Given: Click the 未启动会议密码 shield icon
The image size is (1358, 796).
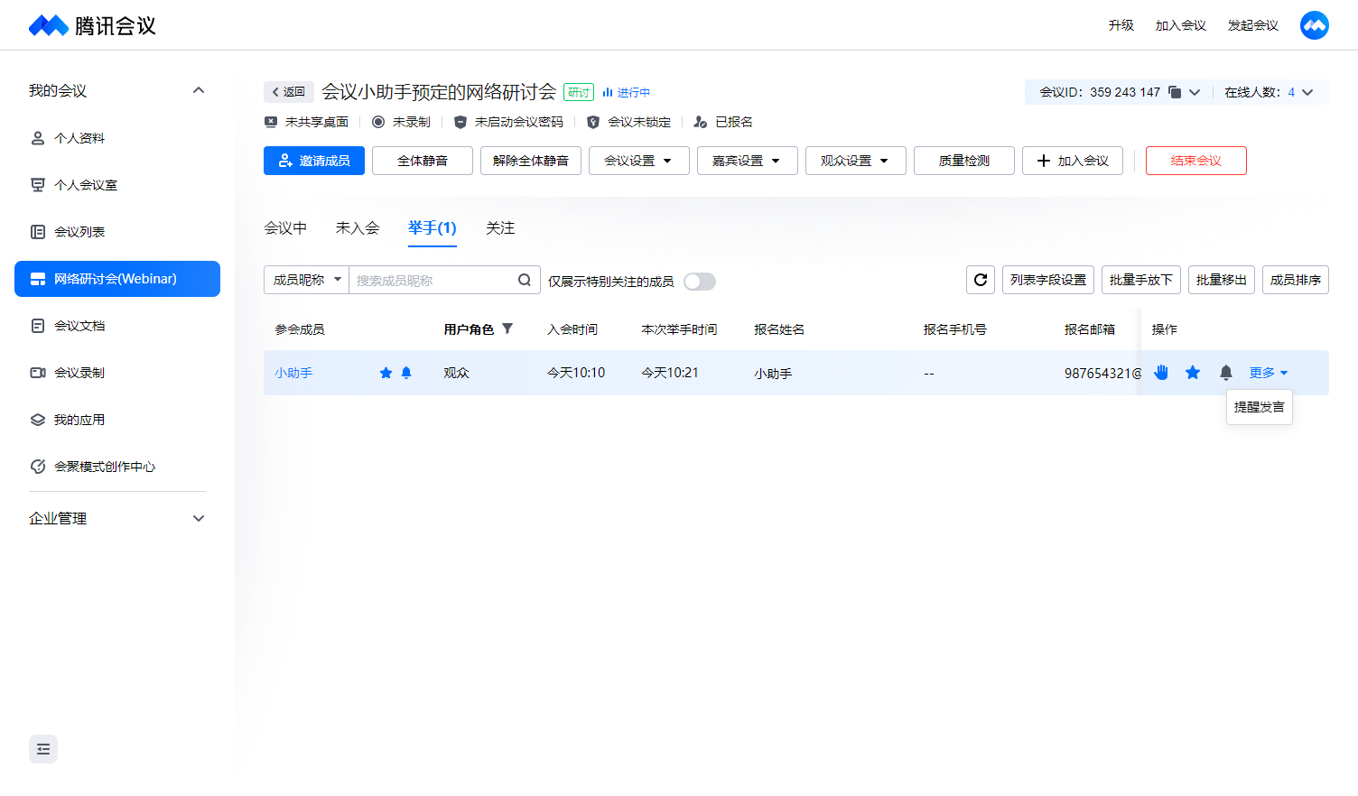Looking at the screenshot, I should pyautogui.click(x=460, y=122).
